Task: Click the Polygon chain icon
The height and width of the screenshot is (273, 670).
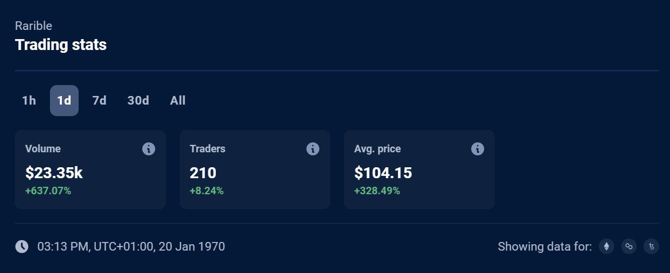Action: point(629,247)
